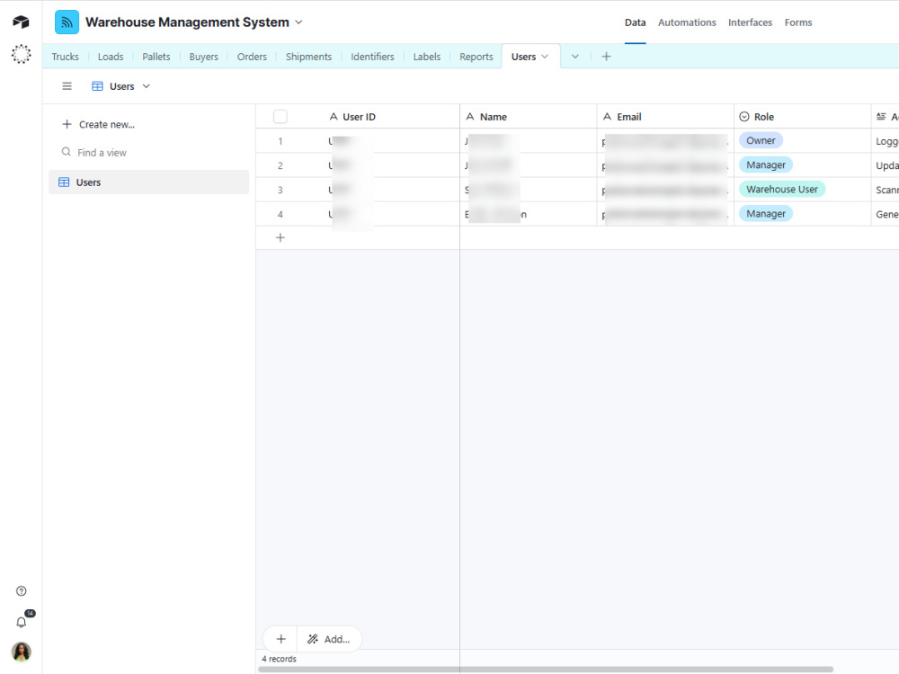Click the Airtable home logo icon
The image size is (899, 674).
pyautogui.click(x=22, y=22)
